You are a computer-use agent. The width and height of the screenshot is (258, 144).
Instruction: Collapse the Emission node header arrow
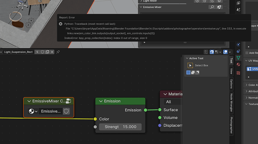pyautogui.click(x=101, y=101)
